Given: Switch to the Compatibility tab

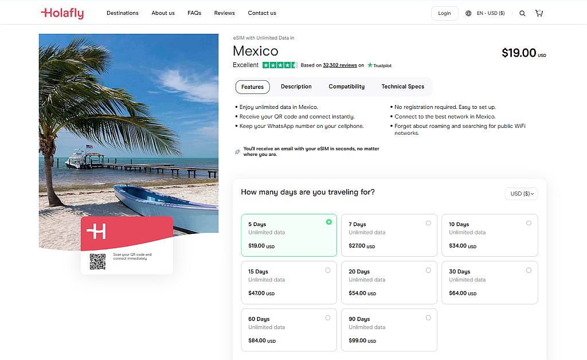Looking at the screenshot, I should 346,87.
